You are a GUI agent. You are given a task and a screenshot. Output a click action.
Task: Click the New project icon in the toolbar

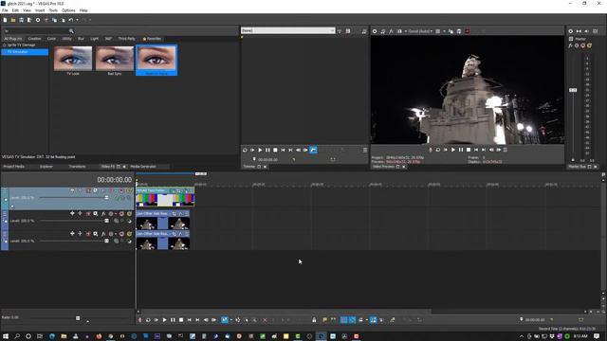coord(5,20)
